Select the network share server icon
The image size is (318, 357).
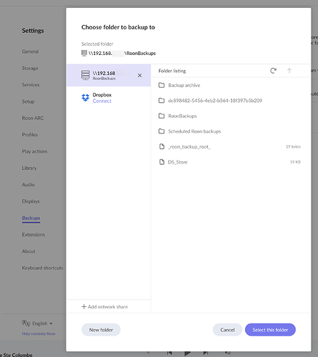pos(85,75)
